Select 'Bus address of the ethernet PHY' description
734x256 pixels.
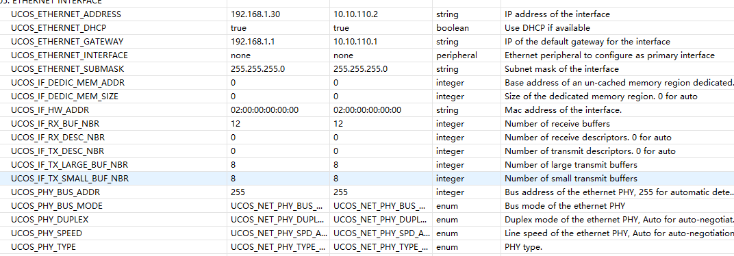[x=619, y=192]
